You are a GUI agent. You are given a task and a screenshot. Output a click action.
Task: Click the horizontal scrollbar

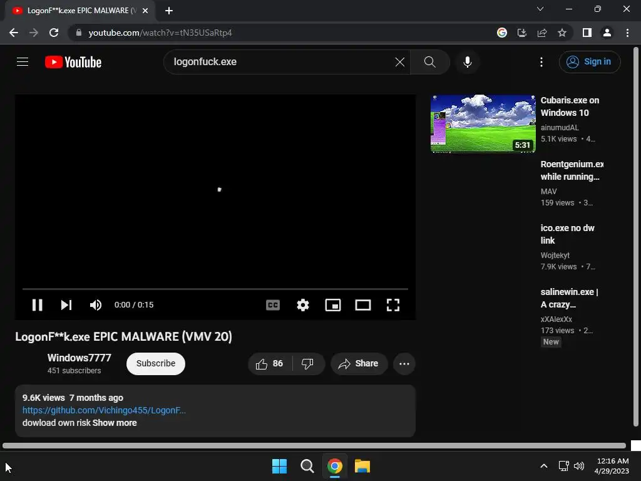click(314, 445)
